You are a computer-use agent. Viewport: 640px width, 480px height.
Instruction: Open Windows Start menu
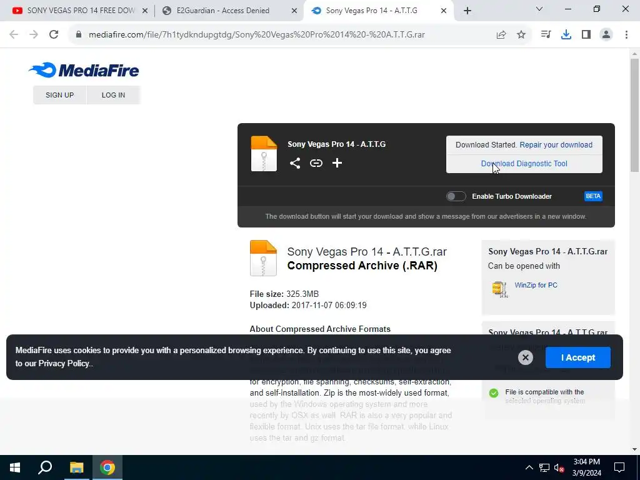point(15,467)
